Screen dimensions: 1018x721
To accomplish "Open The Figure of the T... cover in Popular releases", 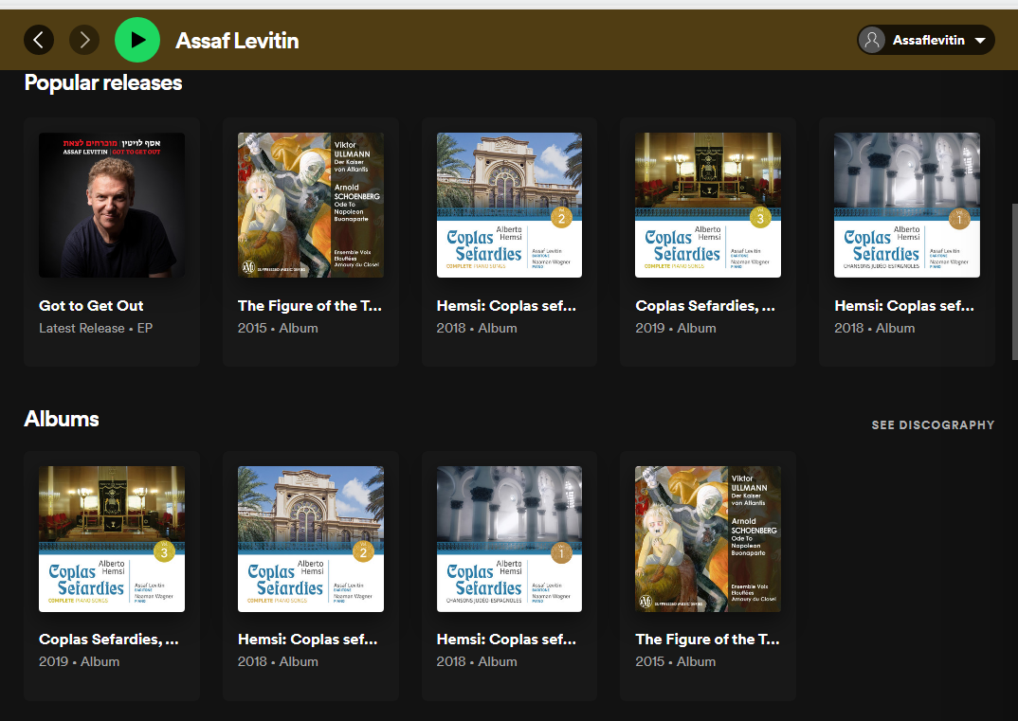I will tap(310, 205).
